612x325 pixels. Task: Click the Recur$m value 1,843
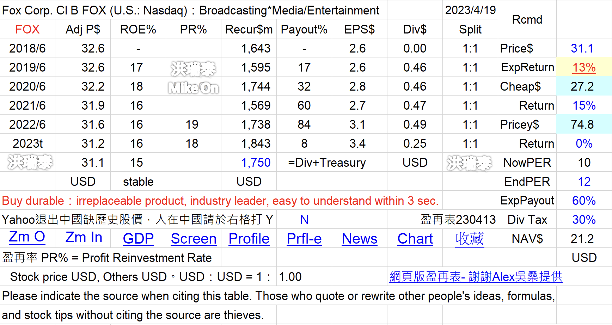(256, 143)
